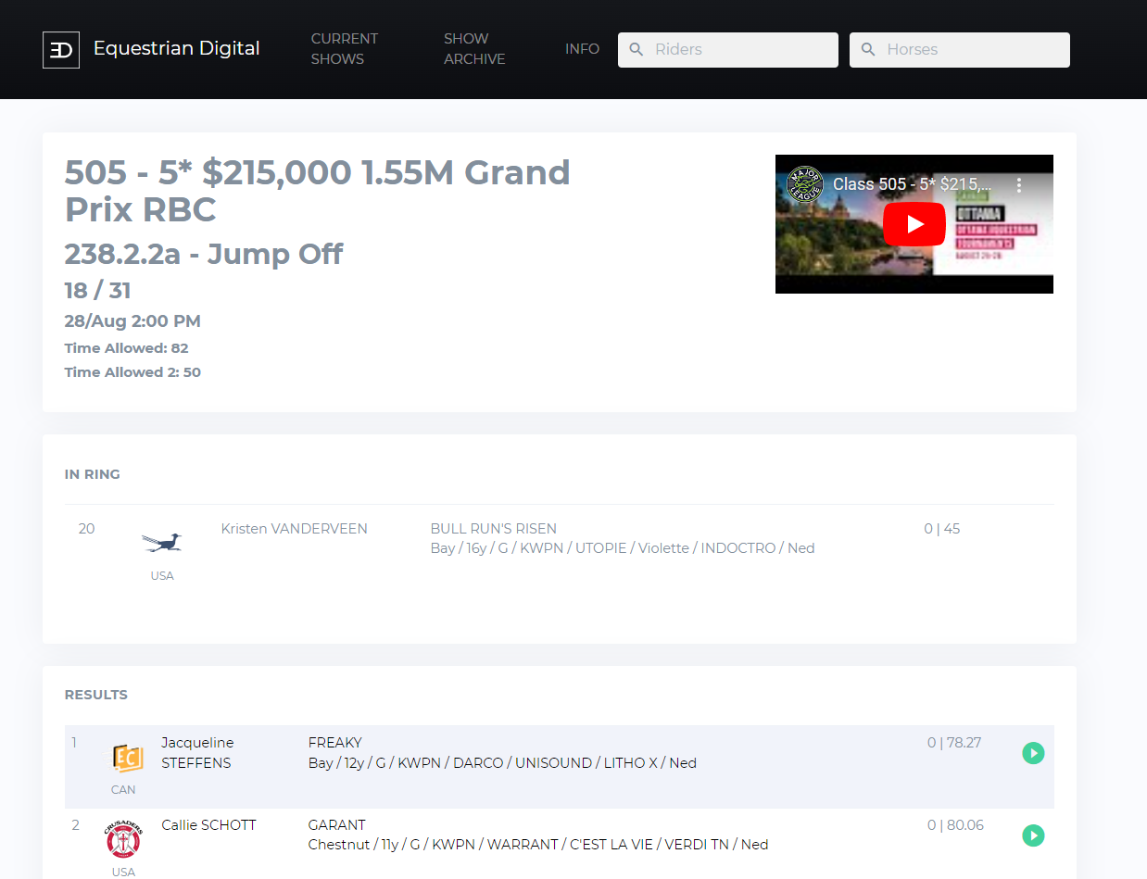Screen dimensions: 1147x879
Task: Open horse GARANT page
Action: [337, 825]
